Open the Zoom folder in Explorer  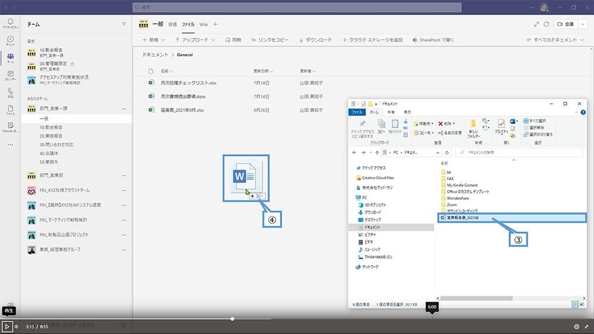(451, 205)
